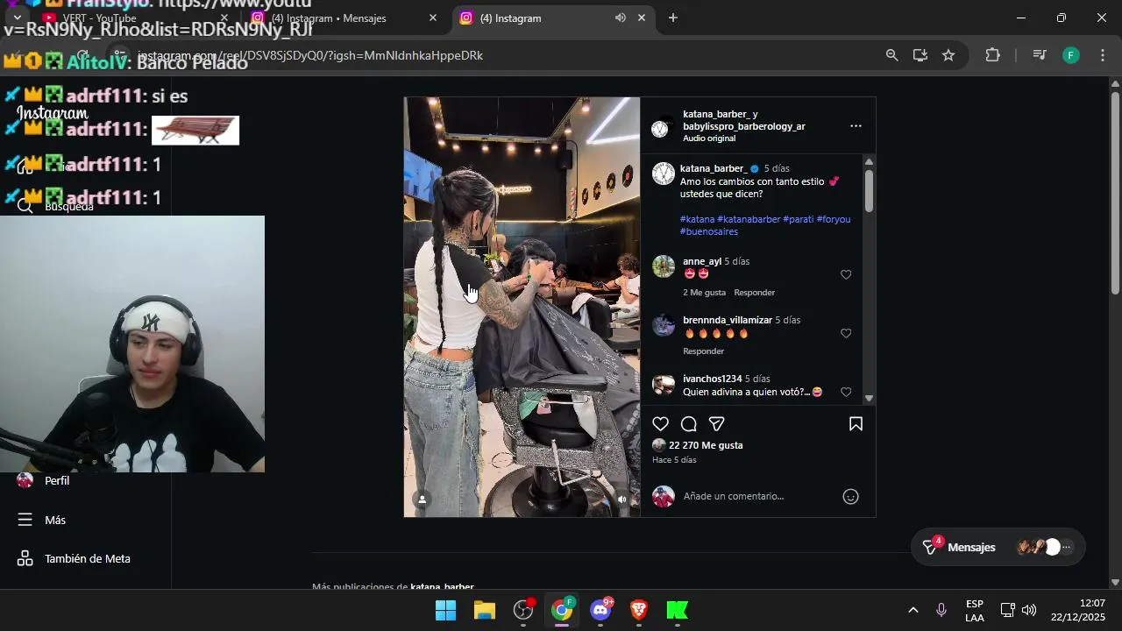
Task: Open the #buenosaires hashtag
Action: 709,231
